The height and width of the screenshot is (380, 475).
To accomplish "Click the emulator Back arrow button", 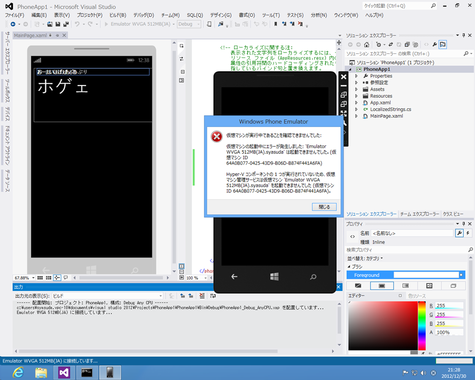I will 234,277.
